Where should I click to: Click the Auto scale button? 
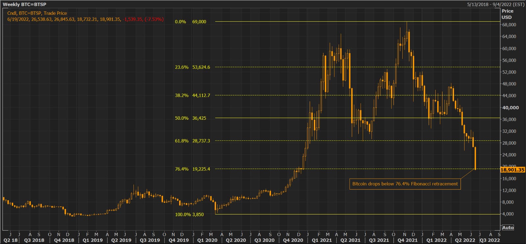pyautogui.click(x=508, y=228)
